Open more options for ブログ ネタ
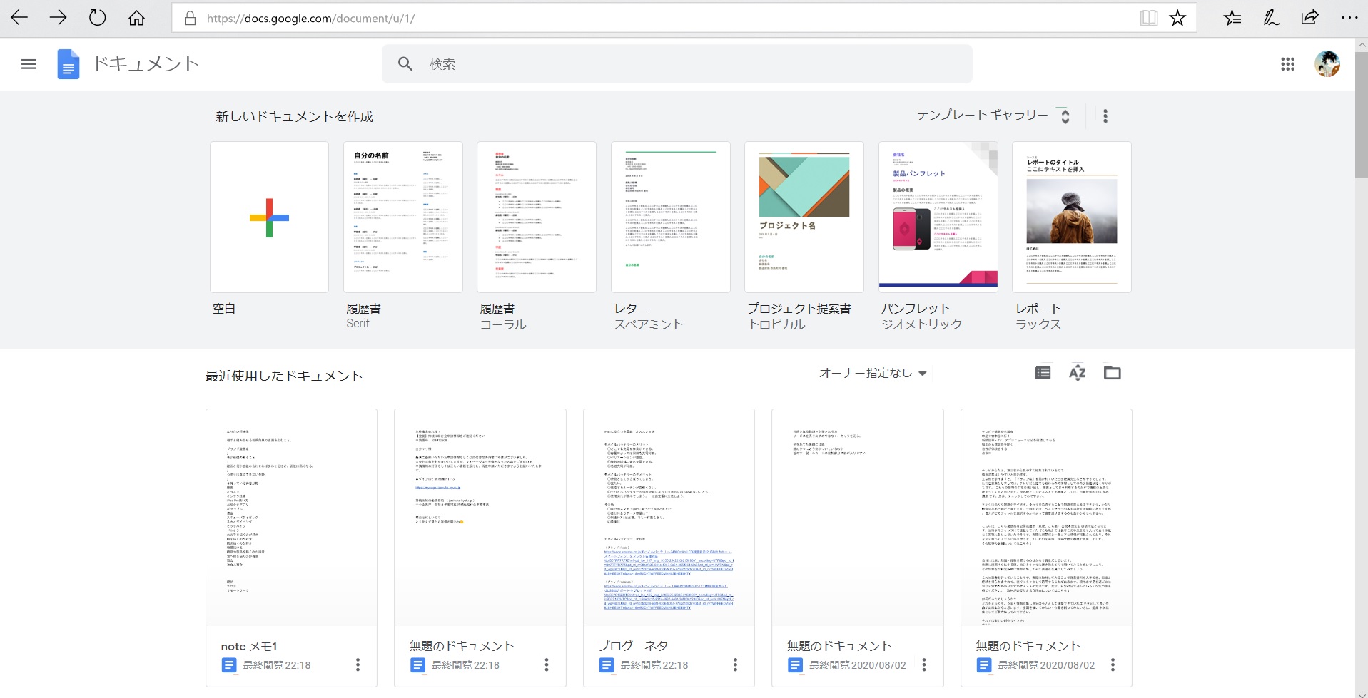Image resolution: width=1368 pixels, height=698 pixels. point(735,664)
